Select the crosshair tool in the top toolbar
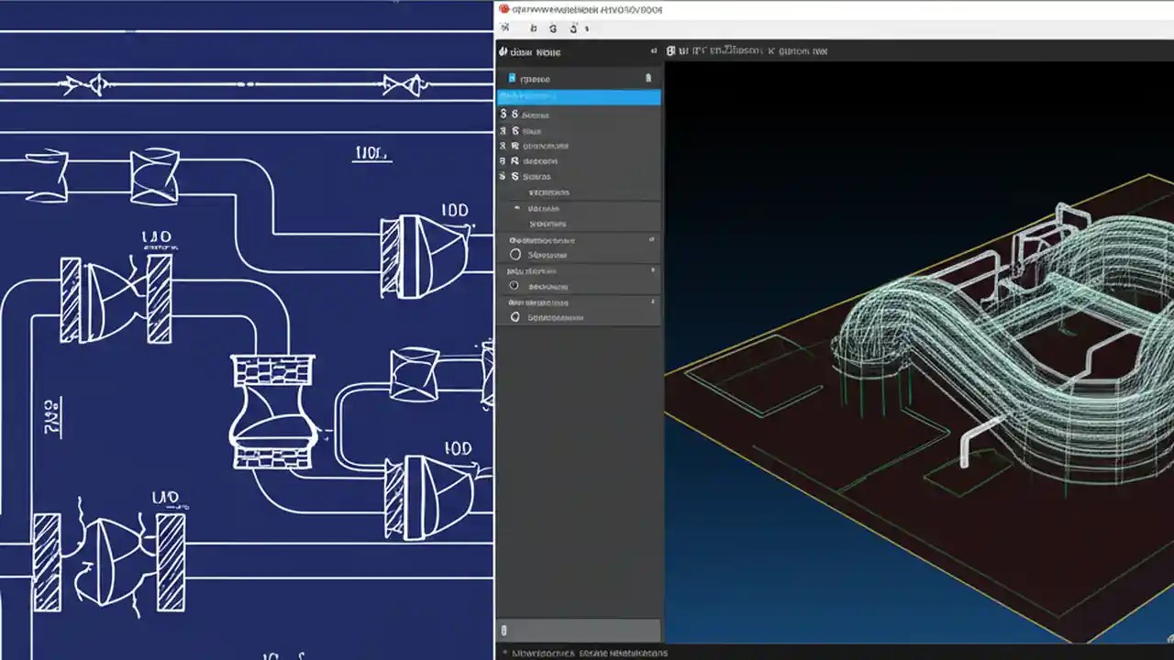This screenshot has width=1174, height=660. (x=505, y=28)
